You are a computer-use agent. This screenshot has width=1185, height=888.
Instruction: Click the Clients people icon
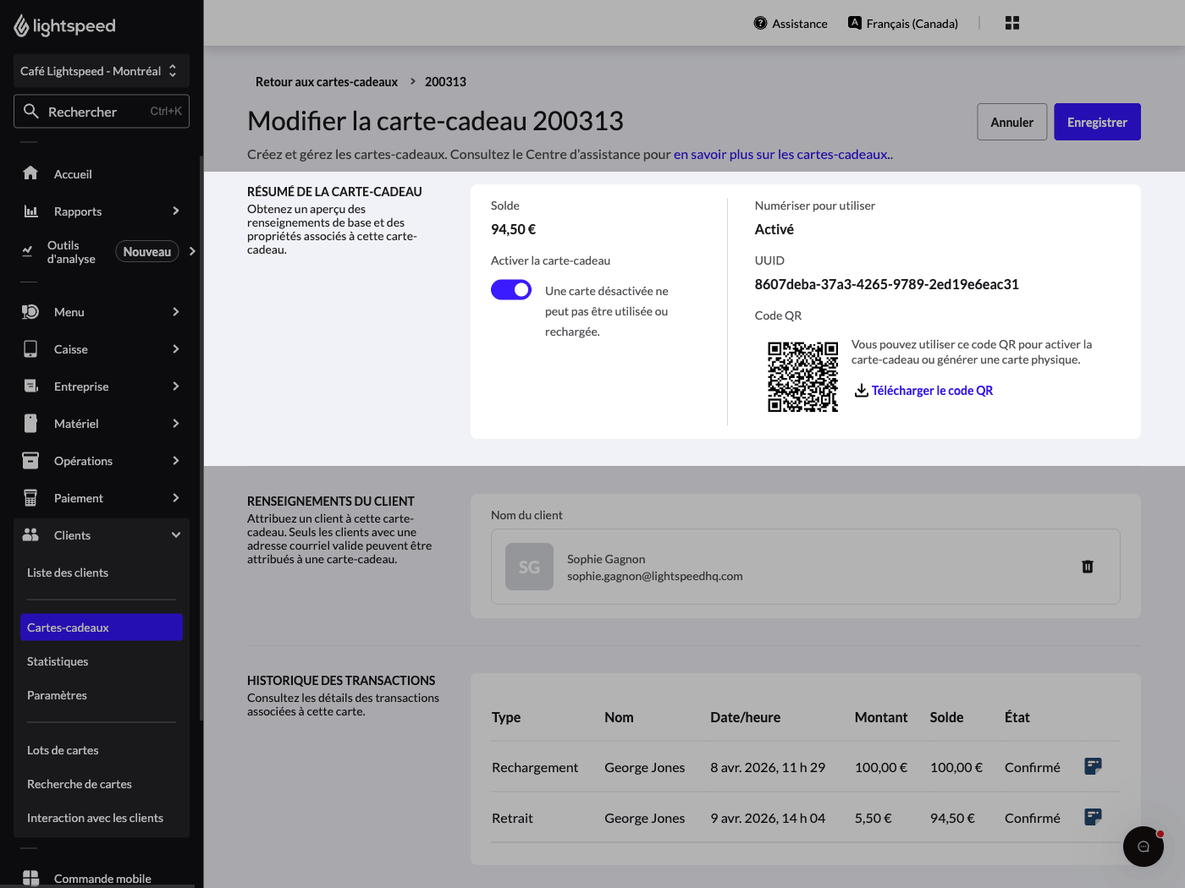click(30, 534)
